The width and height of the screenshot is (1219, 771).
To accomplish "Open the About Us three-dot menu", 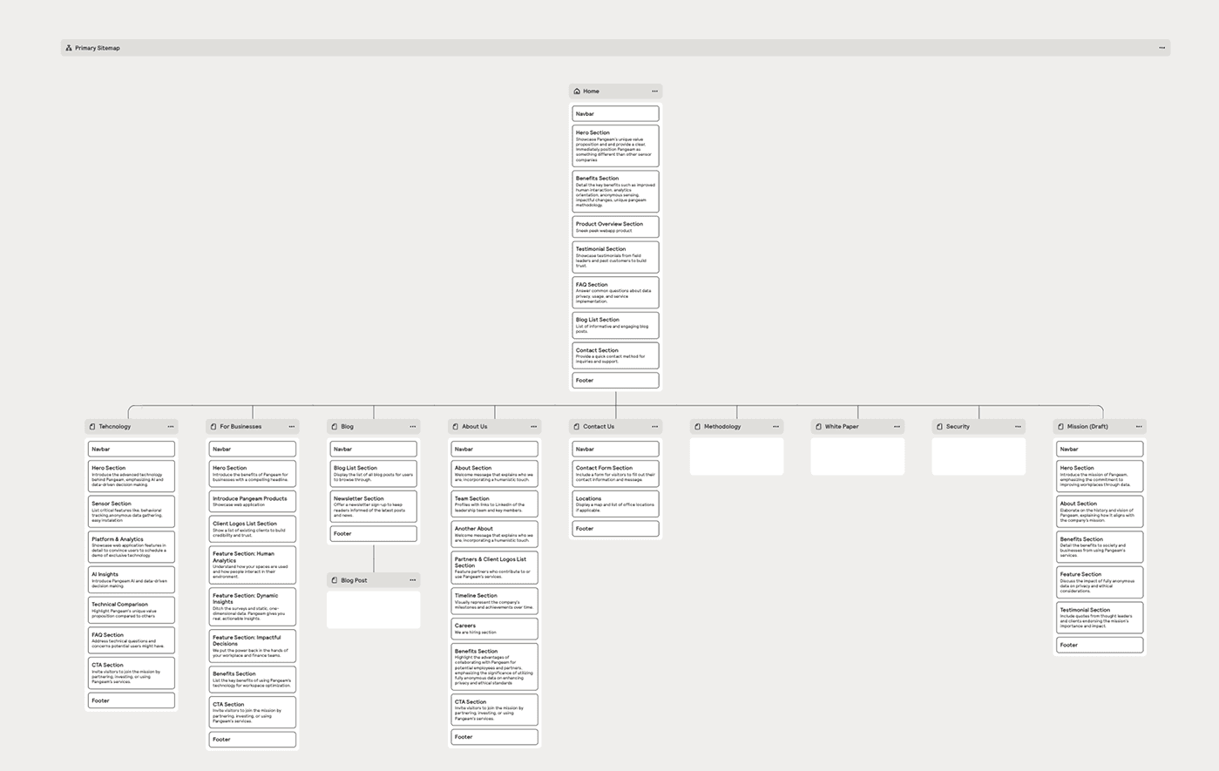I will [534, 426].
